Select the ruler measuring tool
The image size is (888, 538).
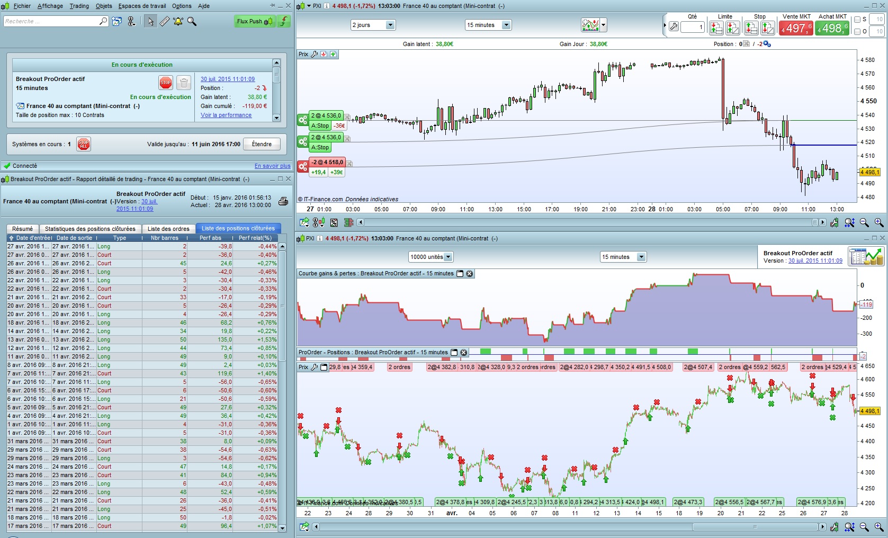[x=165, y=21]
